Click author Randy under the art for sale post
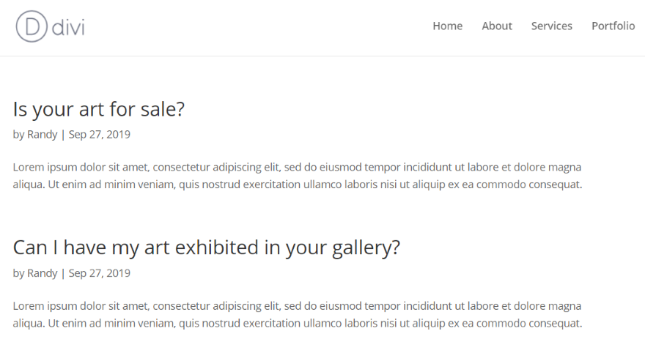Image resolution: width=645 pixels, height=342 pixels. pyautogui.click(x=43, y=135)
